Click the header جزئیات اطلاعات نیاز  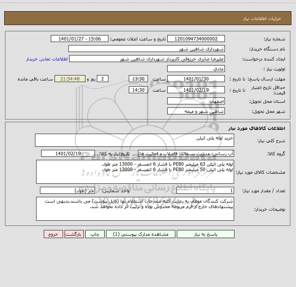click(262, 18)
